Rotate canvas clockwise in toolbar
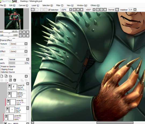This screenshot has width=145, height=124. point(102,10)
